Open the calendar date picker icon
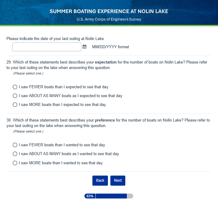 point(84,47)
